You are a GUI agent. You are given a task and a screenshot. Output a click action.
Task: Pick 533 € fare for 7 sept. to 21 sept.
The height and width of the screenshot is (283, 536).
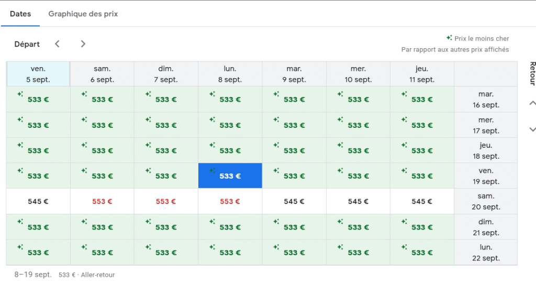(x=166, y=227)
